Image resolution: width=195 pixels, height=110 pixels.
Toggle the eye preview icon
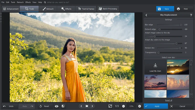click(x=56, y=106)
